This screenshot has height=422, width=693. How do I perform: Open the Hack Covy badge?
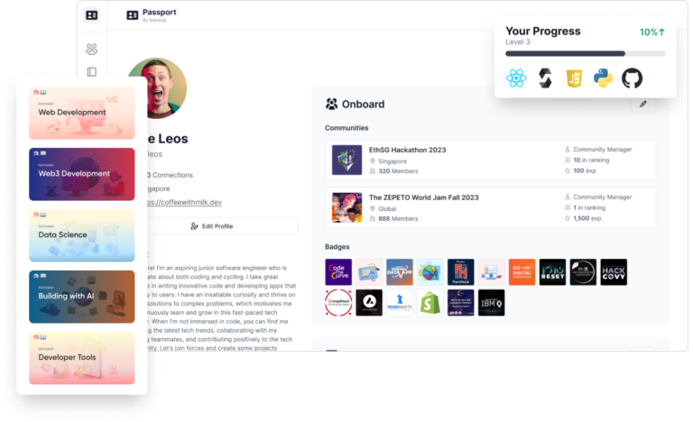point(614,272)
